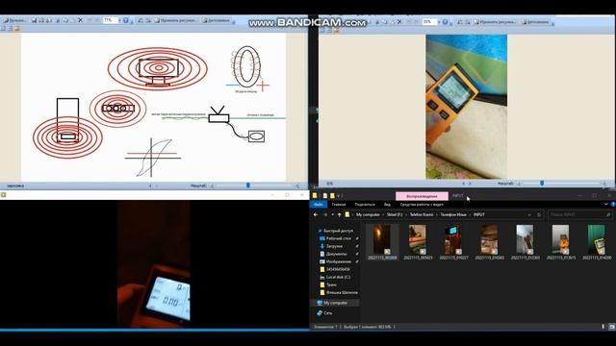The height and width of the screenshot is (346, 616).
Task: Open the recent locations dropdown in Explorer
Action: [x=333, y=215]
